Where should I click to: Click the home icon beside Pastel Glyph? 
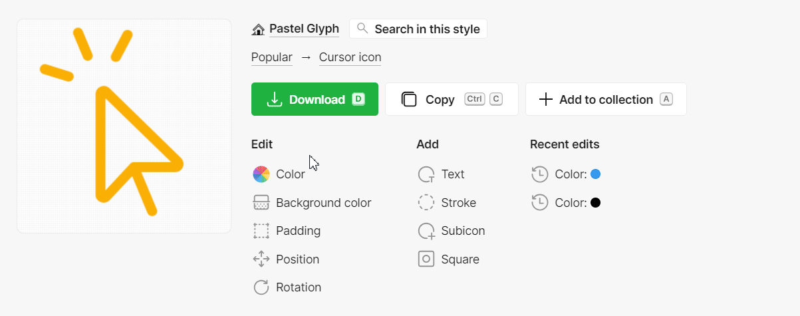click(x=258, y=29)
